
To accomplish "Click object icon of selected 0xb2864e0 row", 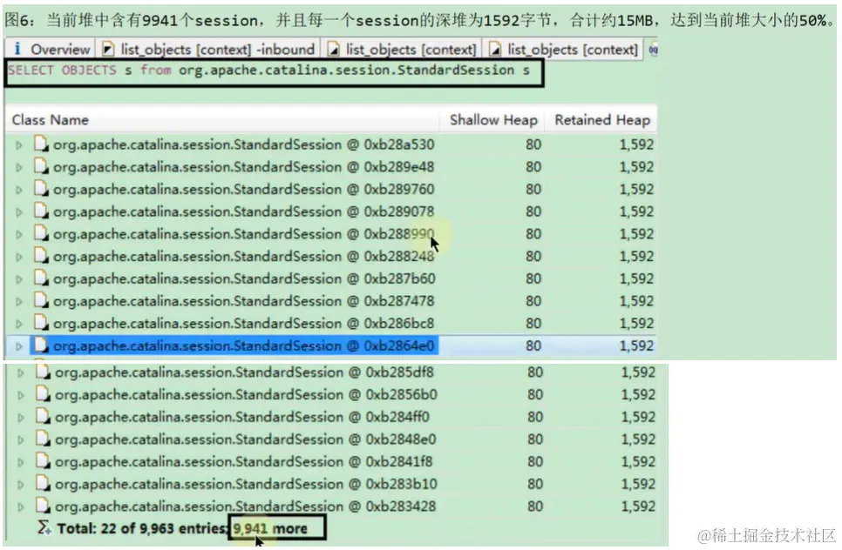I will (x=41, y=345).
